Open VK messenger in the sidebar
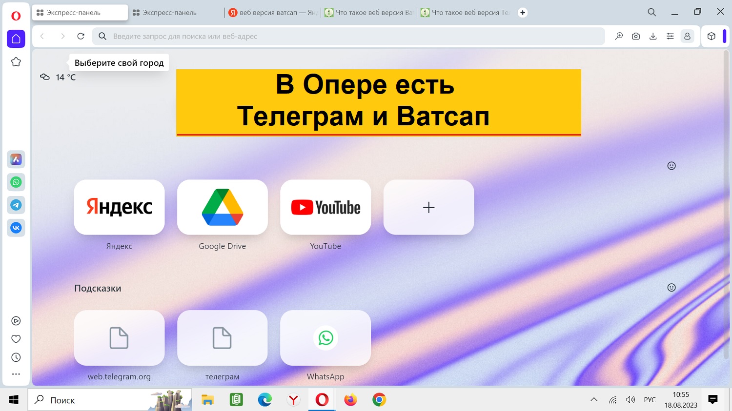Screen dimensions: 732x411 (x=16, y=228)
